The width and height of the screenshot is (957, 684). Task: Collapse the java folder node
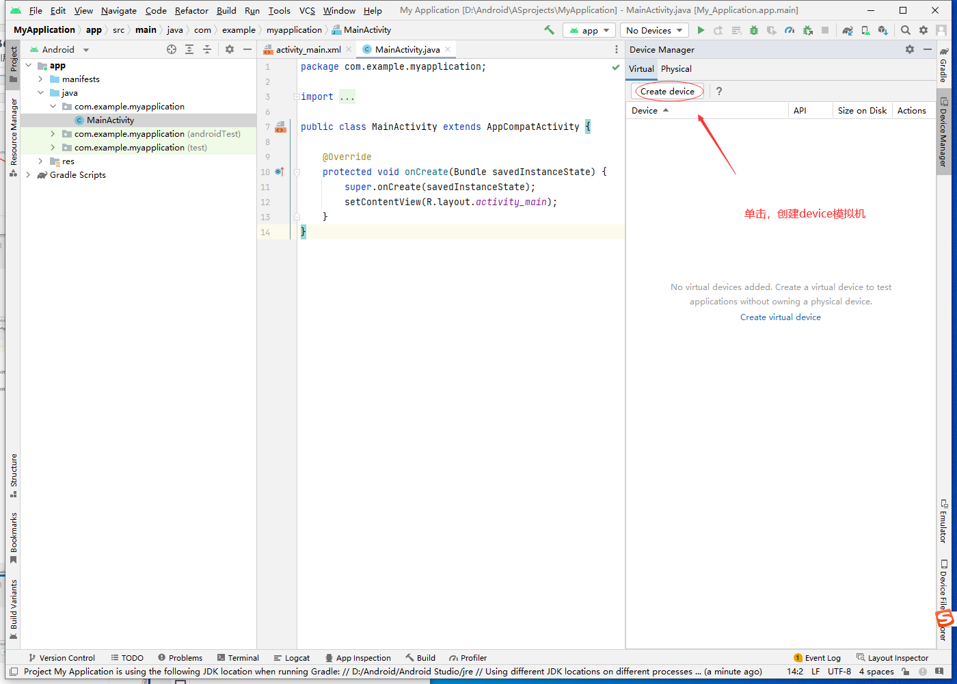pos(41,93)
